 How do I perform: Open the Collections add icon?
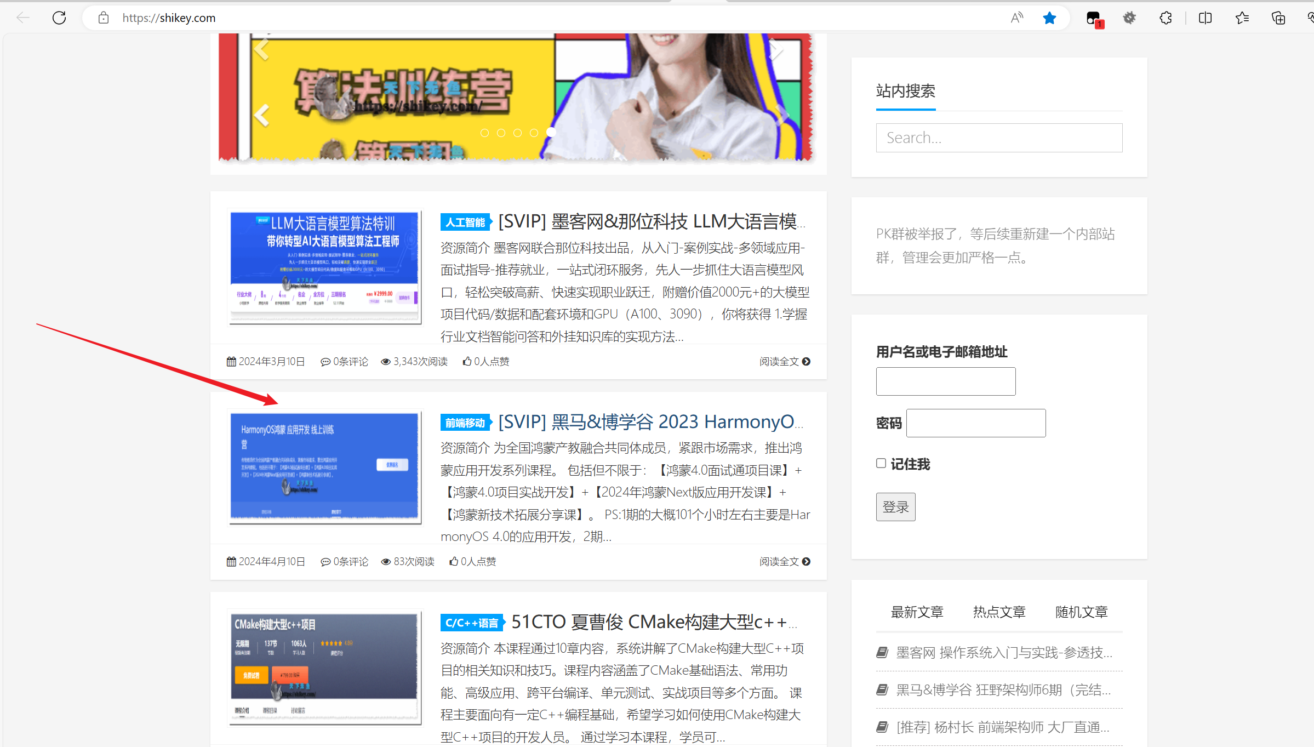pos(1278,17)
